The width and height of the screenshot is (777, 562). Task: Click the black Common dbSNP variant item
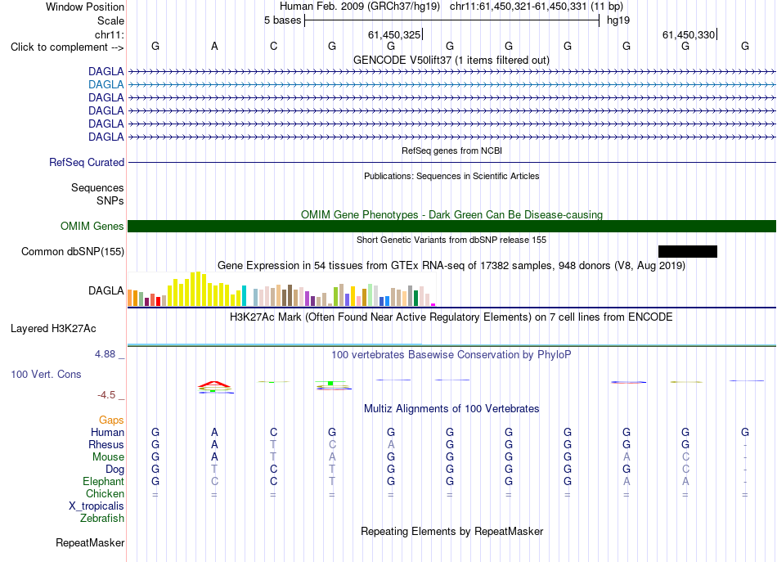687,251
